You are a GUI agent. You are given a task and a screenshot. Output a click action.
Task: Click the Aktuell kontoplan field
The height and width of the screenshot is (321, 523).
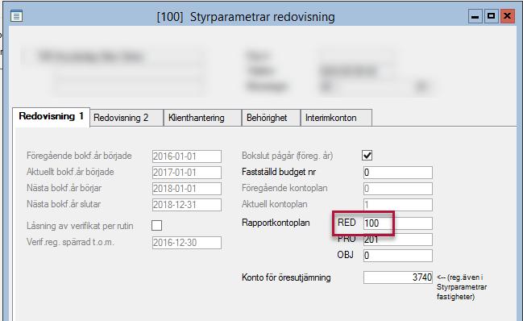(x=398, y=205)
